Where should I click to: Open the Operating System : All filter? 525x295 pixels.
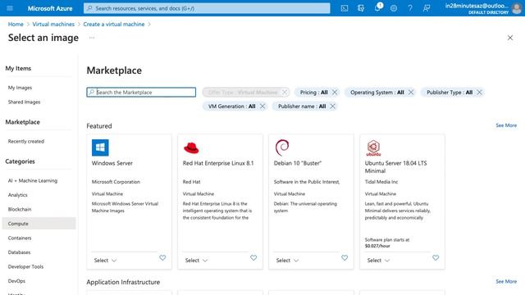377,93
